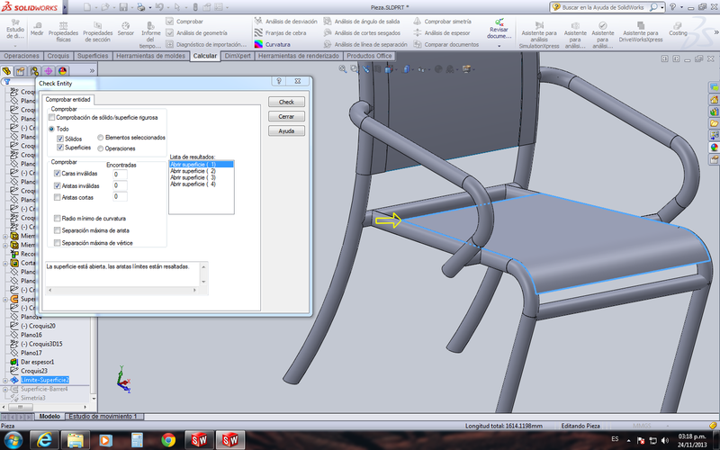Switch to DimXpert tab
This screenshot has height=450, width=720.
pos(238,56)
